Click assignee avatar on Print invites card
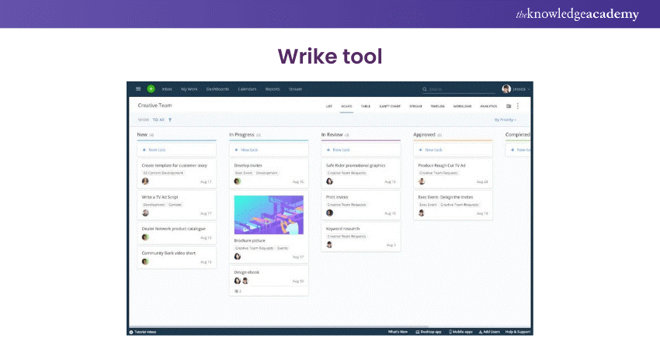Screen dimensions: 660x349 click(x=329, y=213)
